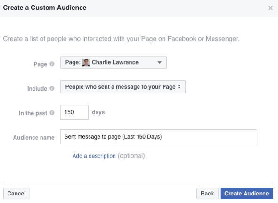The image size is (278, 203).
Task: Click the Audience name label
Action: 33,137
